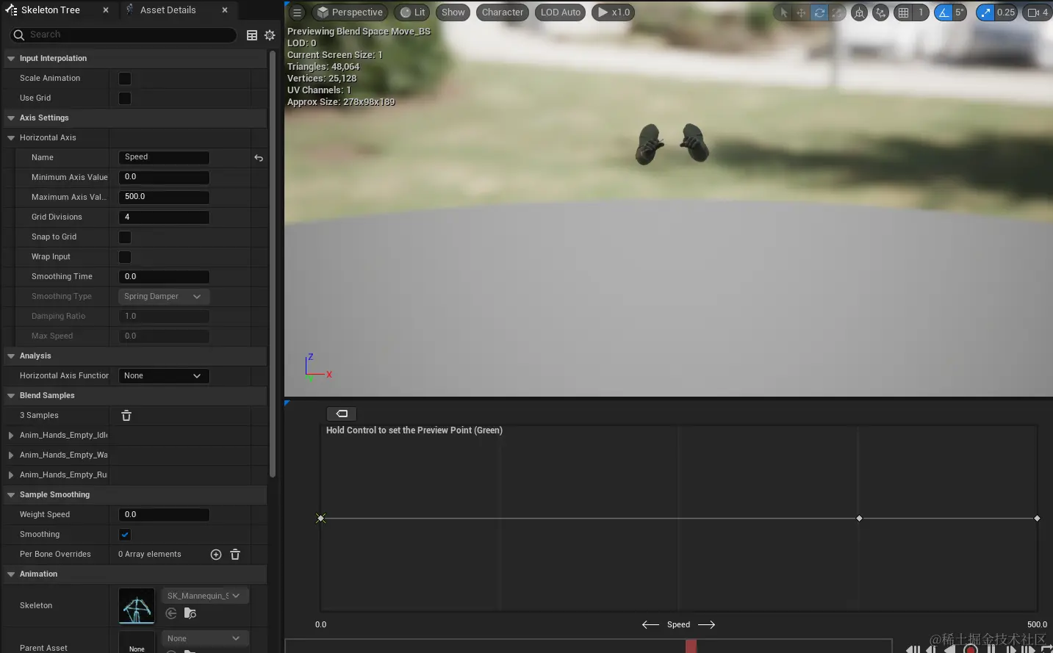Collapse the Blend Samples section
The height and width of the screenshot is (653, 1053).
click(x=11, y=396)
